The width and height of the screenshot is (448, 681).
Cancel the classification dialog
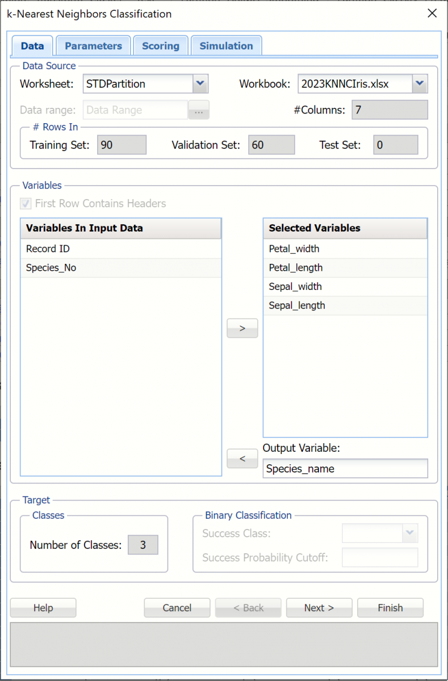[177, 608]
